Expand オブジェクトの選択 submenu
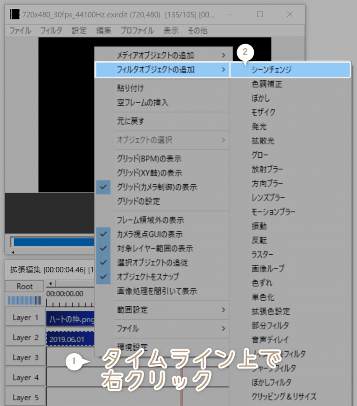The width and height of the screenshot is (357, 406). 162,140
